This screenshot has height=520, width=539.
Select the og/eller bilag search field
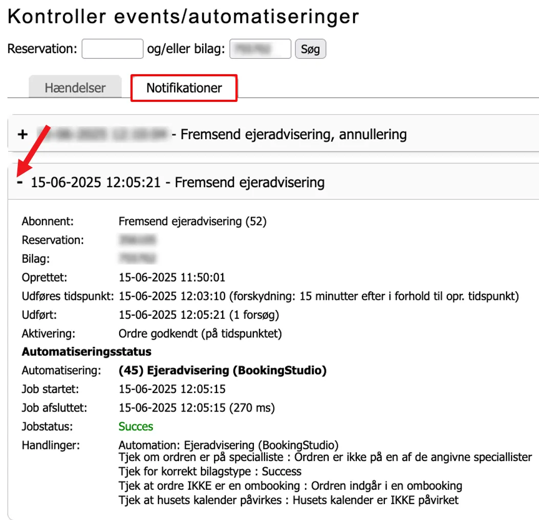click(260, 49)
